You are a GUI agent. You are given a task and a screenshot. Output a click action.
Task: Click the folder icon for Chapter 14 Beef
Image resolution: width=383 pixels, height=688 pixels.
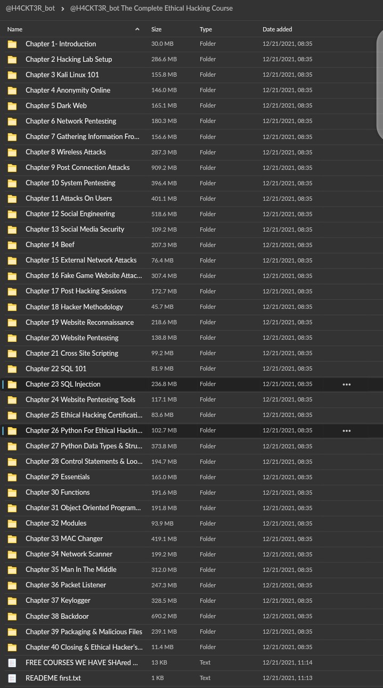(x=12, y=245)
